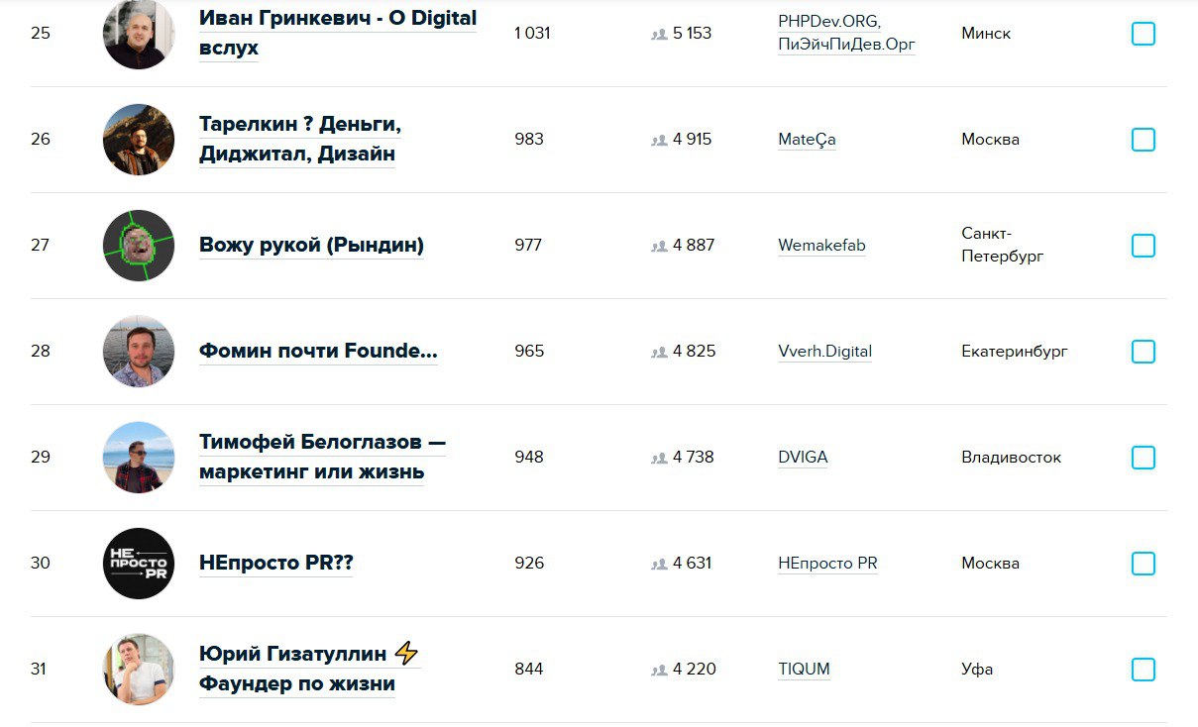Open the Vverh.Digital company link
The width and height of the screenshot is (1198, 727).
click(x=824, y=352)
